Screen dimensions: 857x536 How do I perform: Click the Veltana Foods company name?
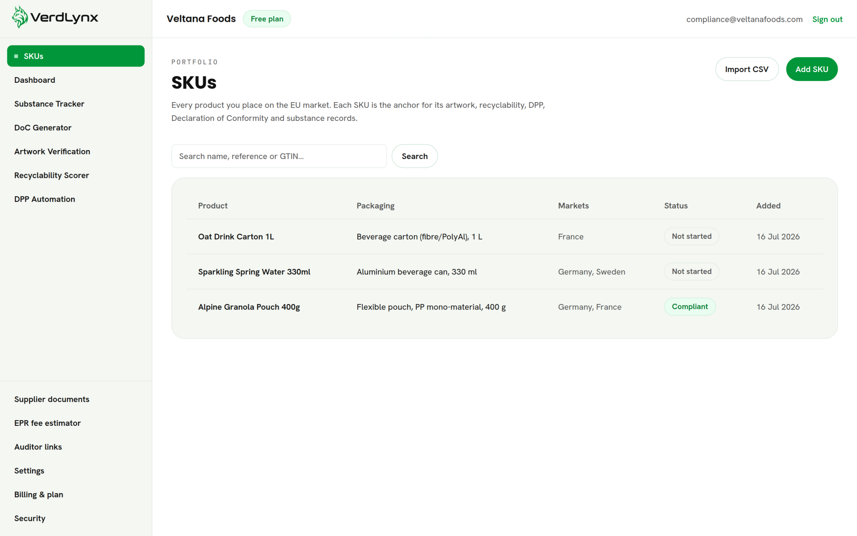pos(201,19)
